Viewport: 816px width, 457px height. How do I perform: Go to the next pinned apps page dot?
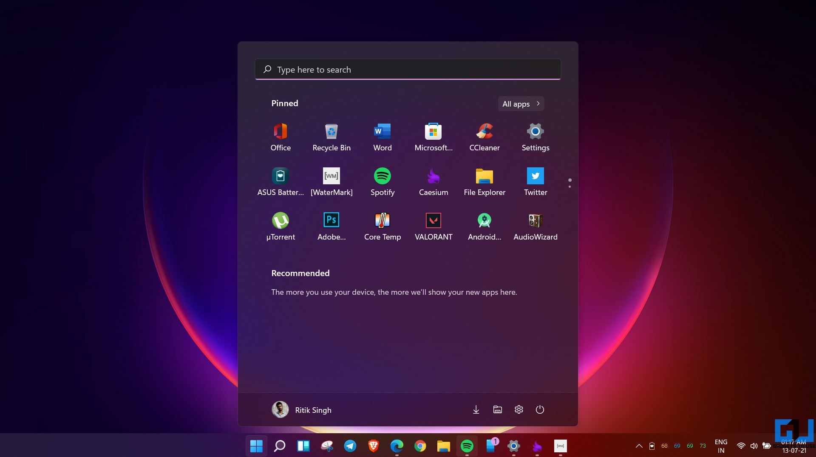(x=569, y=187)
